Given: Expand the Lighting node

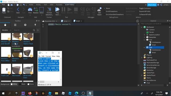Looking at the screenshot, I should pyautogui.click(x=142, y=58).
